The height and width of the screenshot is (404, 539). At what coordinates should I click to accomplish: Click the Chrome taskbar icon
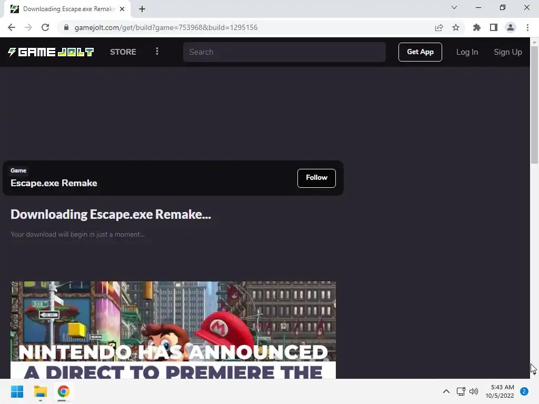pos(63,391)
